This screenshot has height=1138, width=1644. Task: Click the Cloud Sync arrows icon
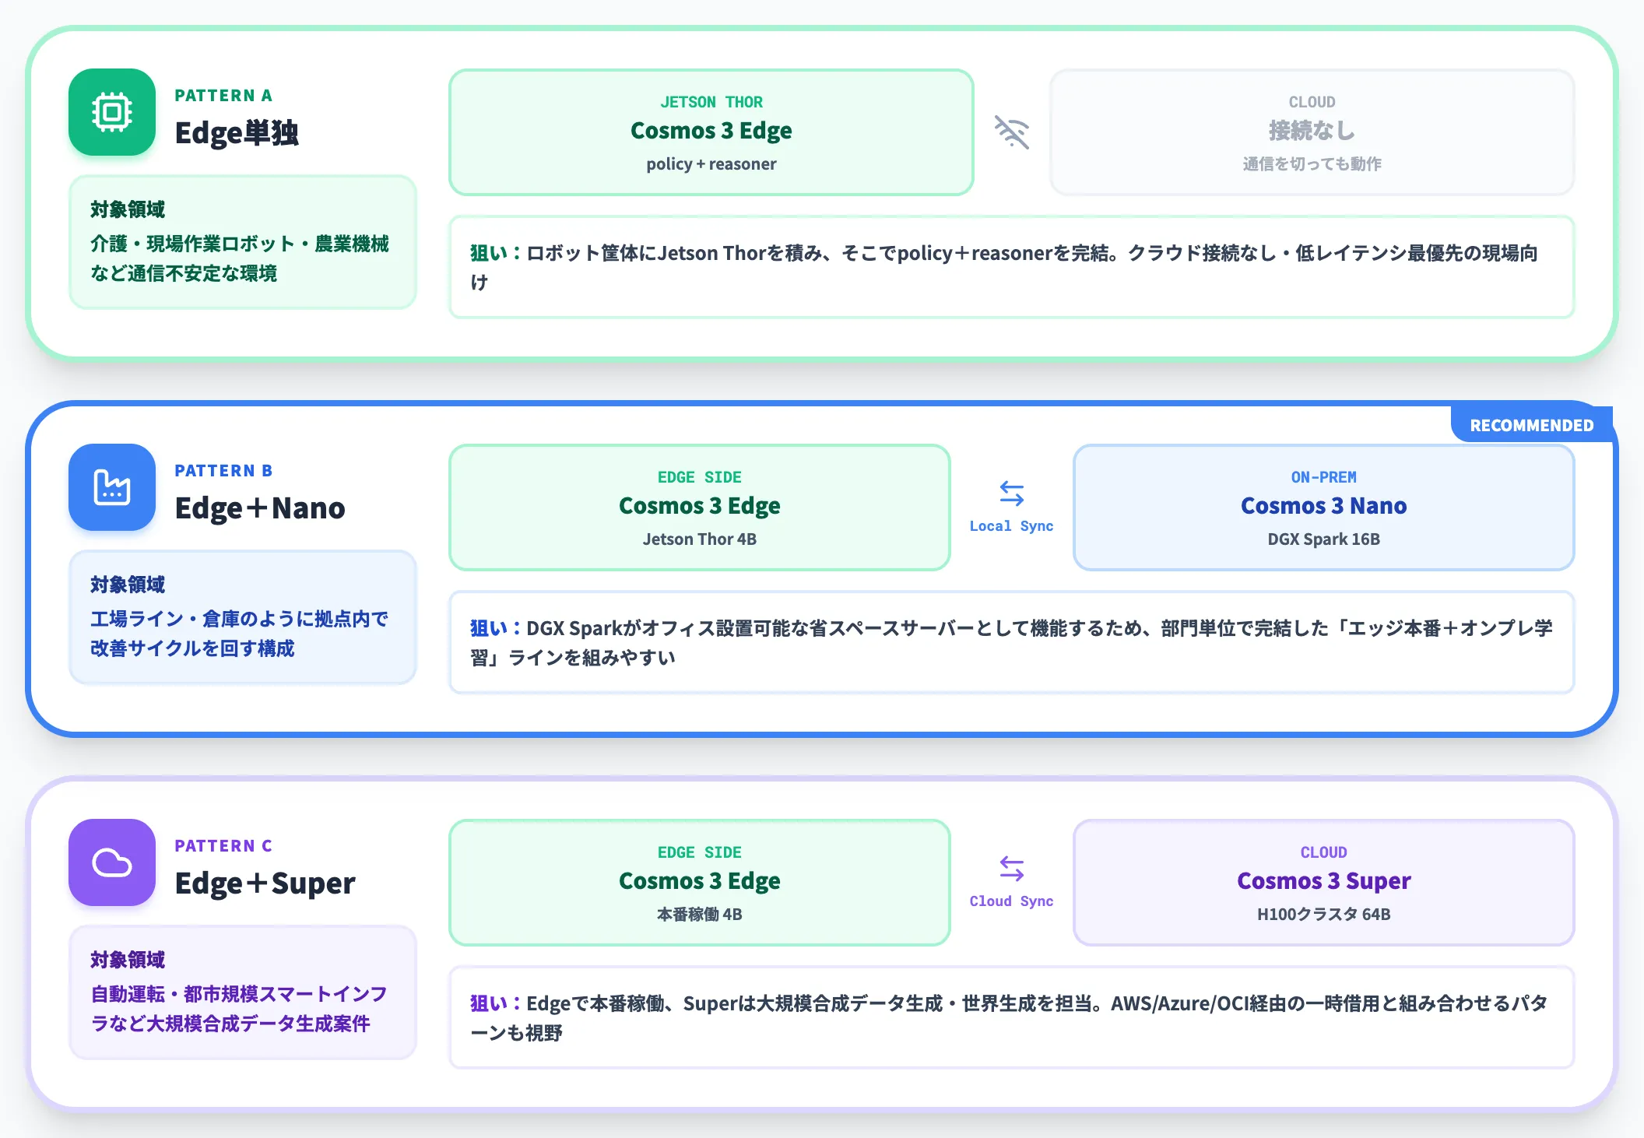point(1012,869)
